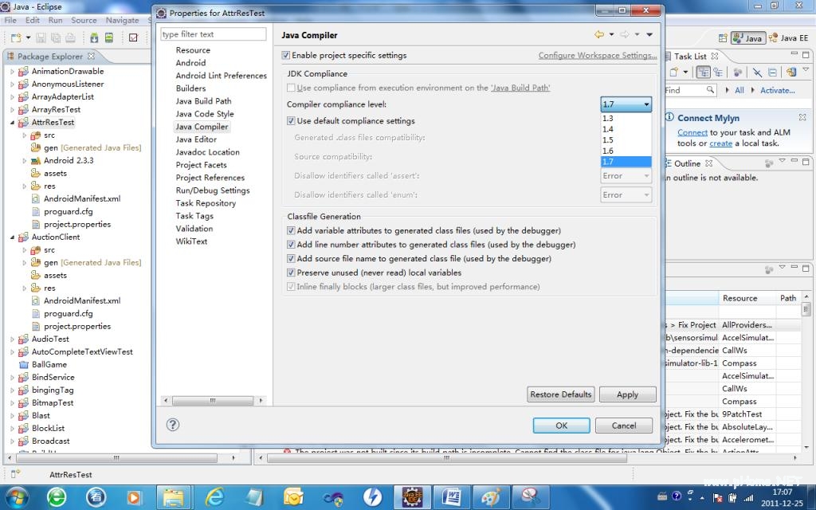
Task: Click the New Task icon in Task List
Action: (x=674, y=73)
